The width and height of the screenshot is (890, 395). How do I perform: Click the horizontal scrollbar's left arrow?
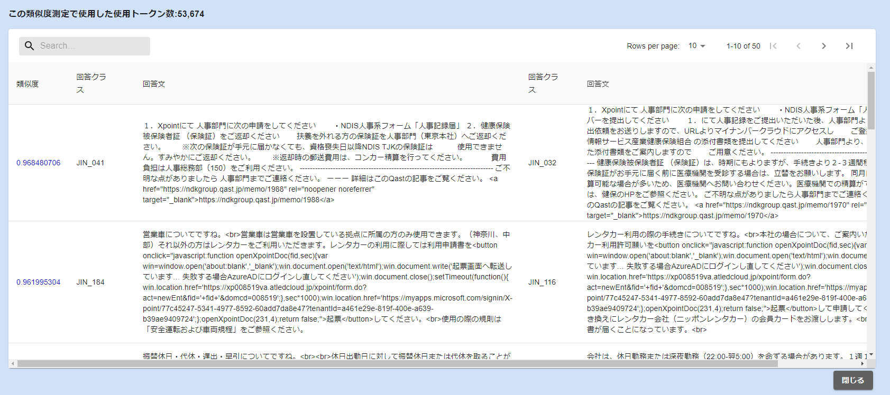(13, 363)
